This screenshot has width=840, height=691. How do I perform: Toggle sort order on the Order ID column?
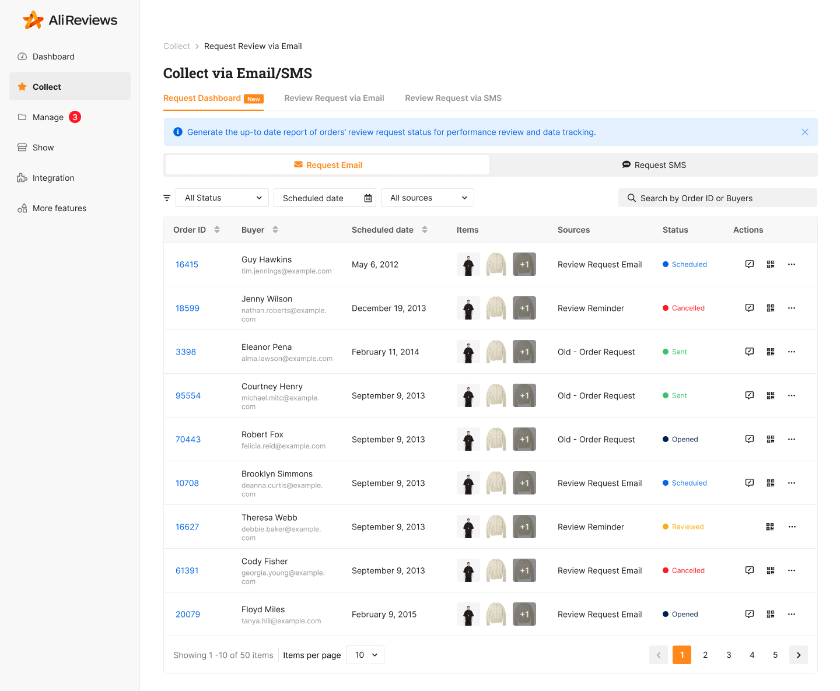216,230
